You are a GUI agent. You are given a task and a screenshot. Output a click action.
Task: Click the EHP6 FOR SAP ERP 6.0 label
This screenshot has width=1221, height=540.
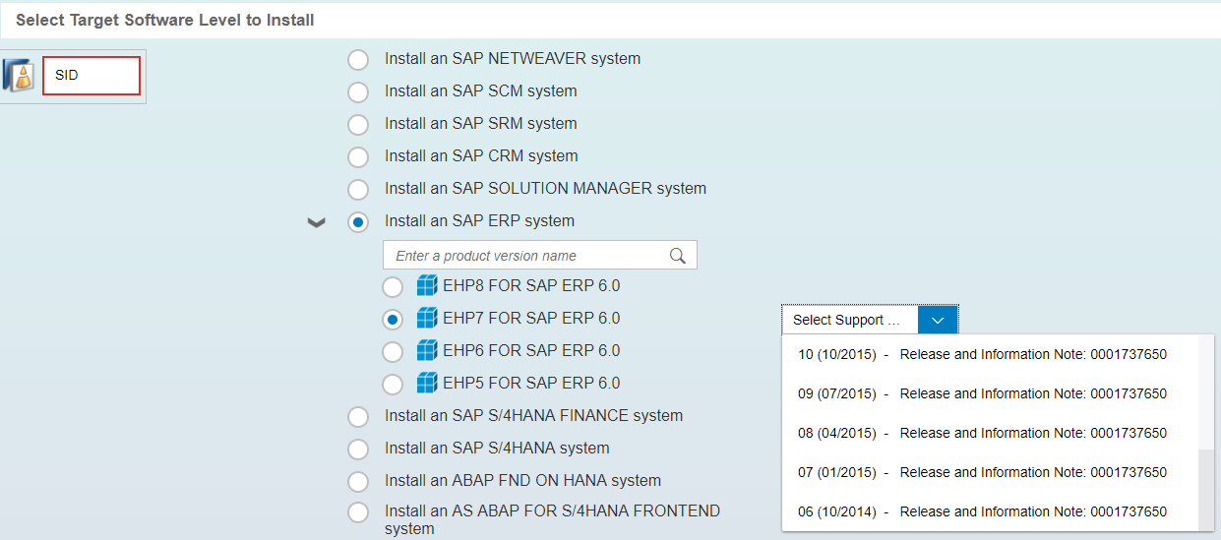531,351
